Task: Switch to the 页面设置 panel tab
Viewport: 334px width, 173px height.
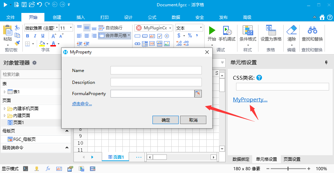Action: [x=292, y=159]
